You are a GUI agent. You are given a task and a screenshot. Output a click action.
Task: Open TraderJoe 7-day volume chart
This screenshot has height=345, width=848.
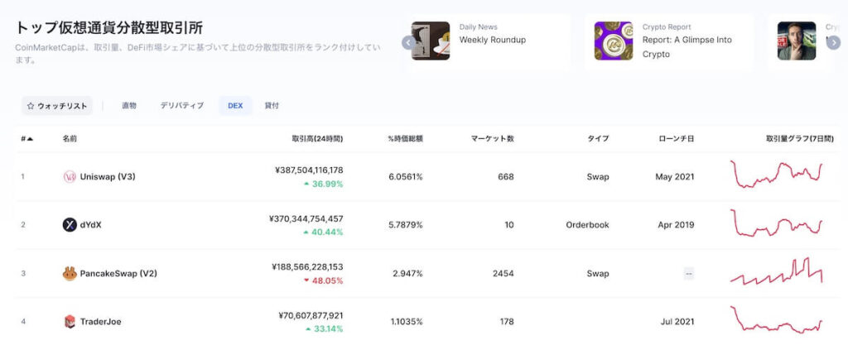click(x=776, y=319)
